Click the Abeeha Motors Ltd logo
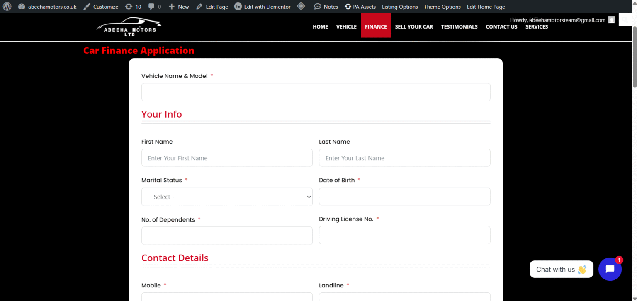The width and height of the screenshot is (637, 301). tap(129, 27)
